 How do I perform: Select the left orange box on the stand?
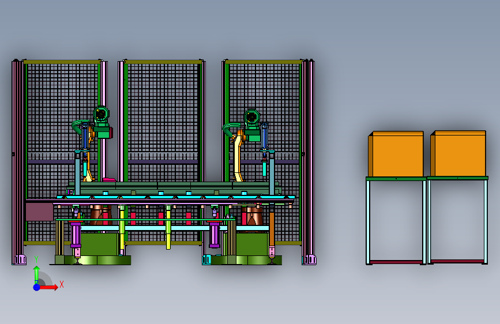click(x=396, y=154)
